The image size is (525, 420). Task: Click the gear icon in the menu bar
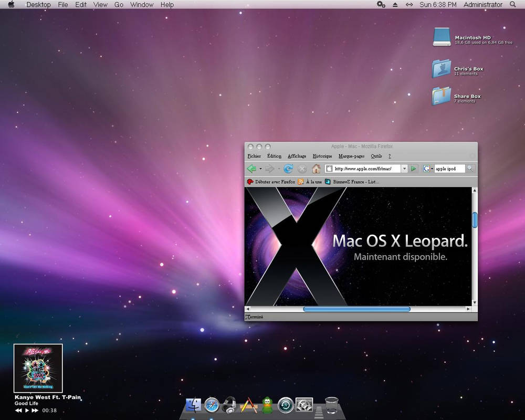[381, 4]
